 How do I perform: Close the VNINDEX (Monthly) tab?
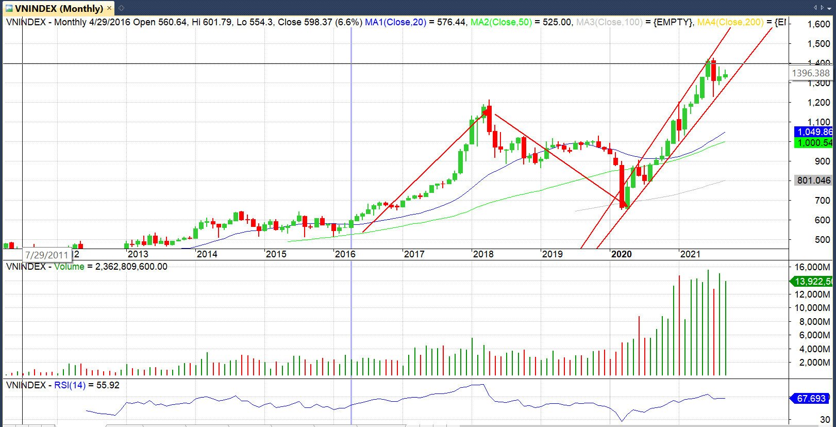tap(109, 8)
